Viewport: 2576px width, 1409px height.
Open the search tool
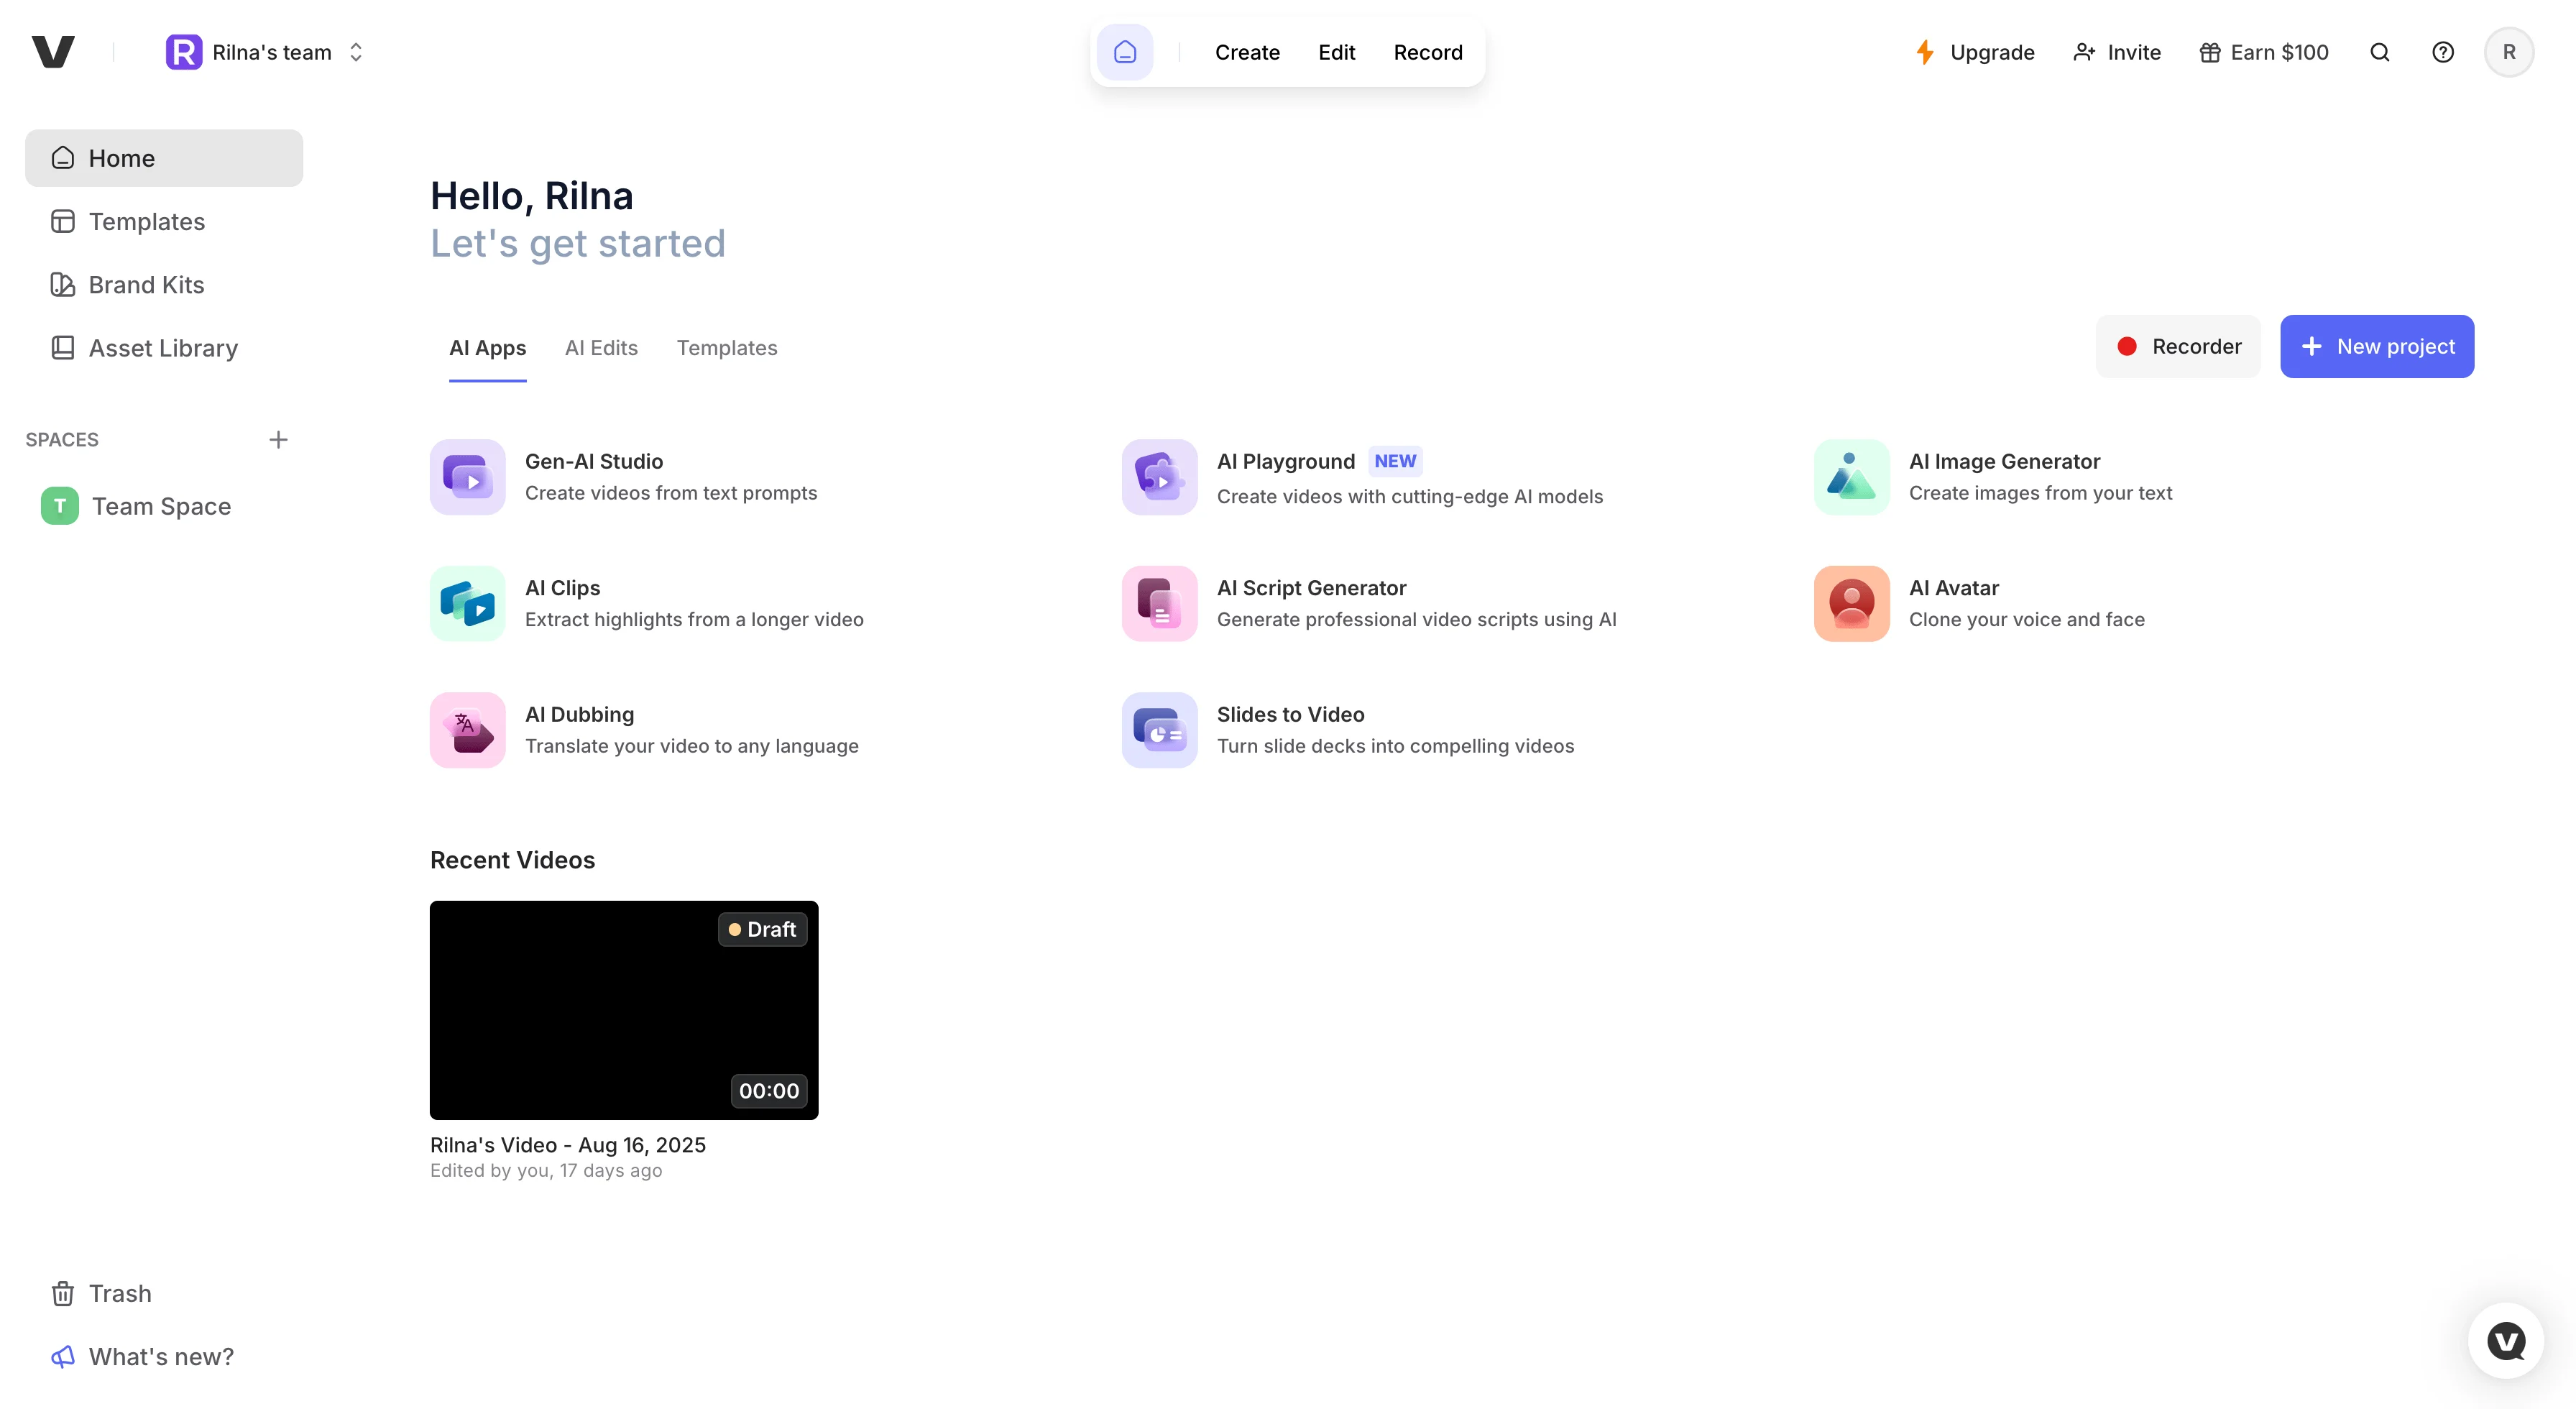(2380, 52)
